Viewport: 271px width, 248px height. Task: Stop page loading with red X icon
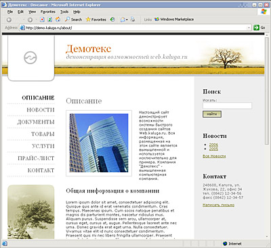pos(42,20)
